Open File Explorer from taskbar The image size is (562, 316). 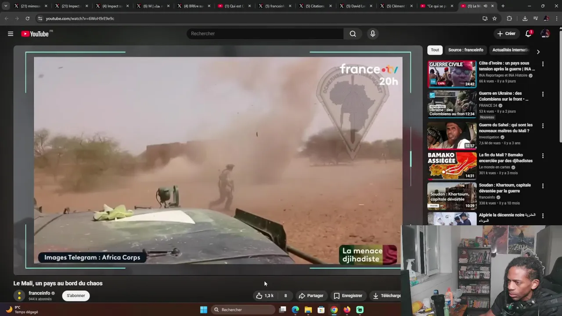(308, 310)
